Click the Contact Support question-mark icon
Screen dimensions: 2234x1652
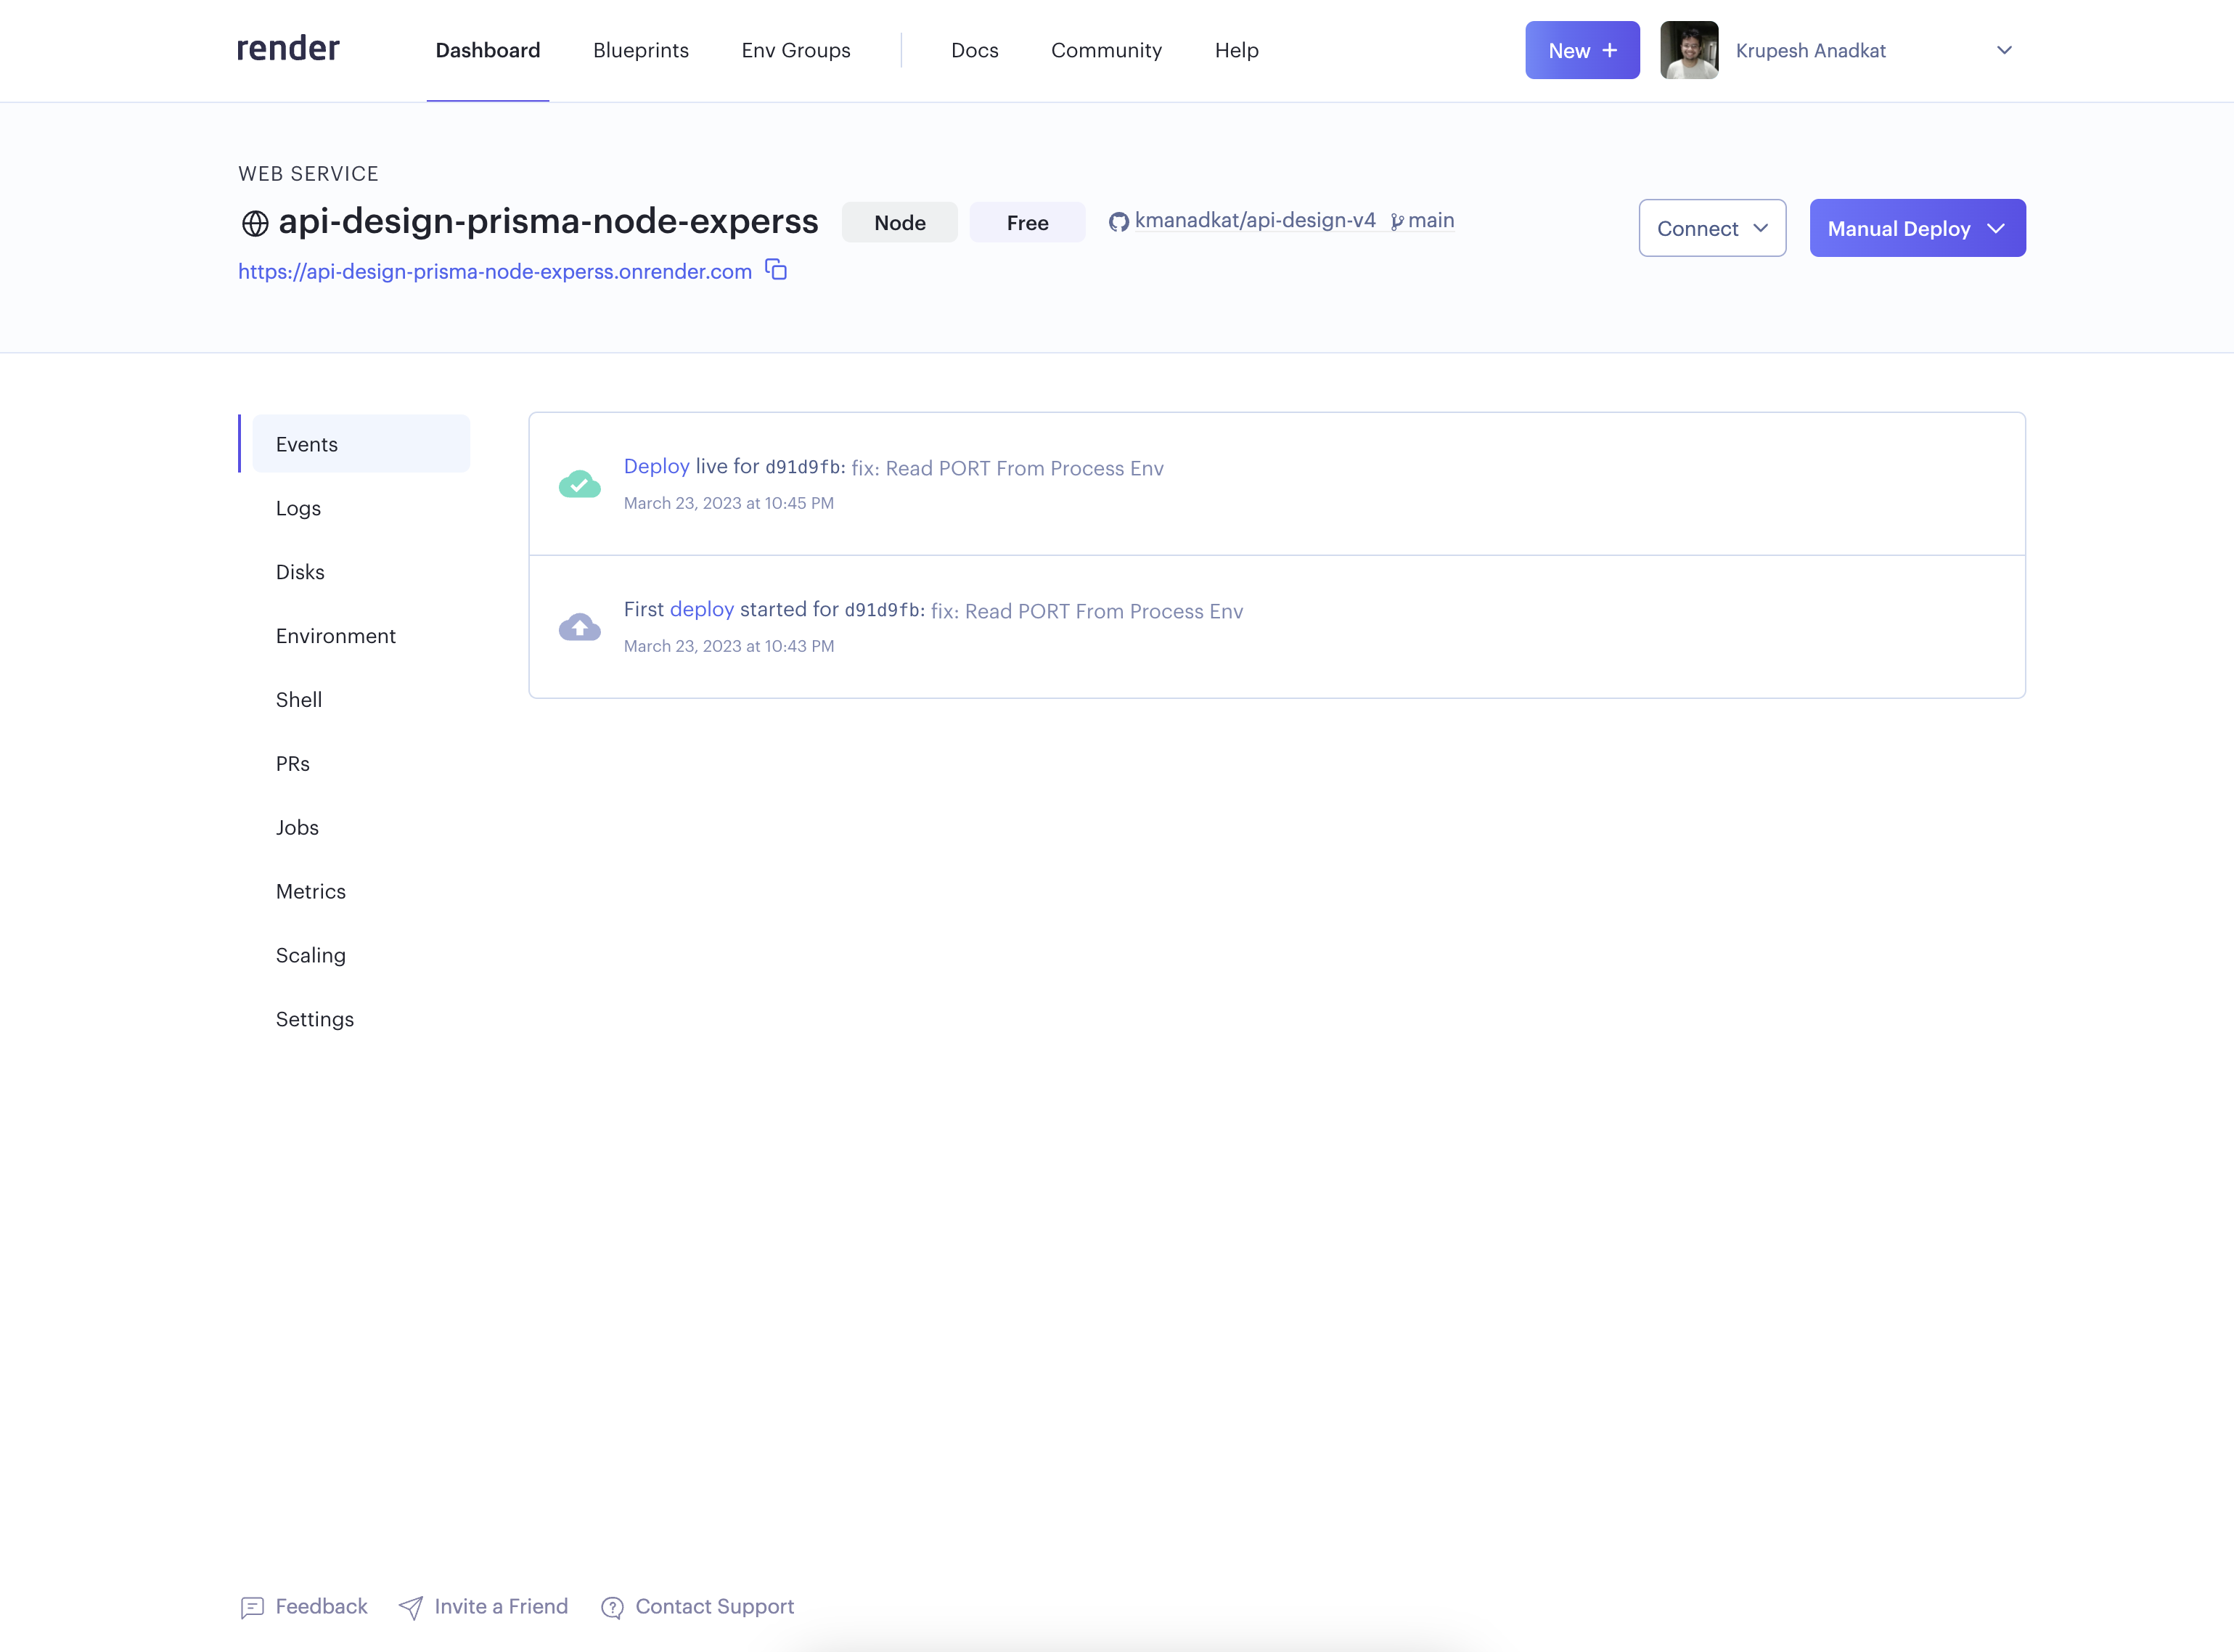pos(612,1607)
